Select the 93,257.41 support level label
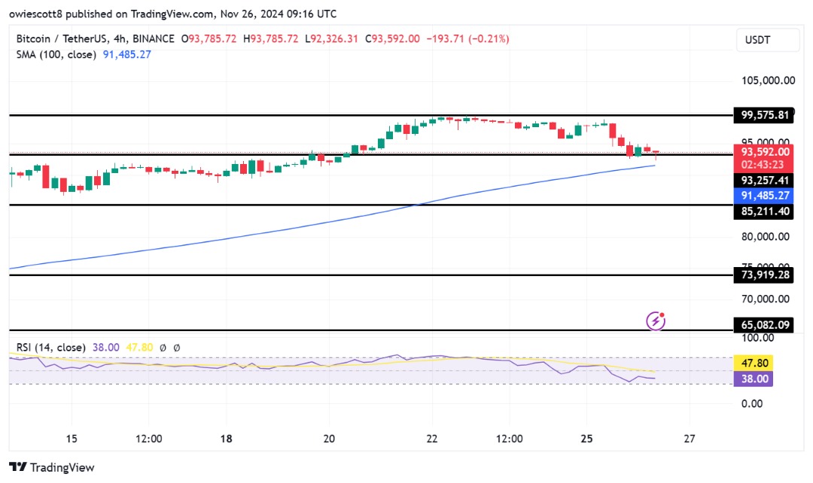Image resolution: width=813 pixels, height=483 pixels. coord(763,181)
